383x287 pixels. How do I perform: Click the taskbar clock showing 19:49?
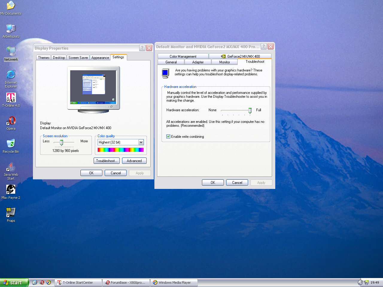375,283
